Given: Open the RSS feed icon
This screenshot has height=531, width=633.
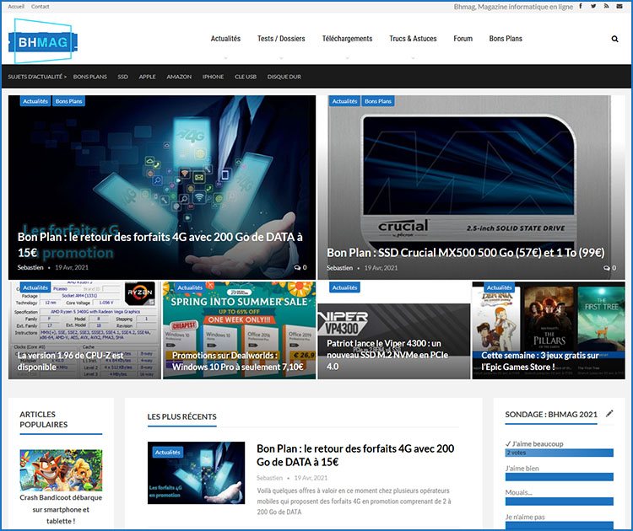Looking at the screenshot, I should click(x=606, y=7).
